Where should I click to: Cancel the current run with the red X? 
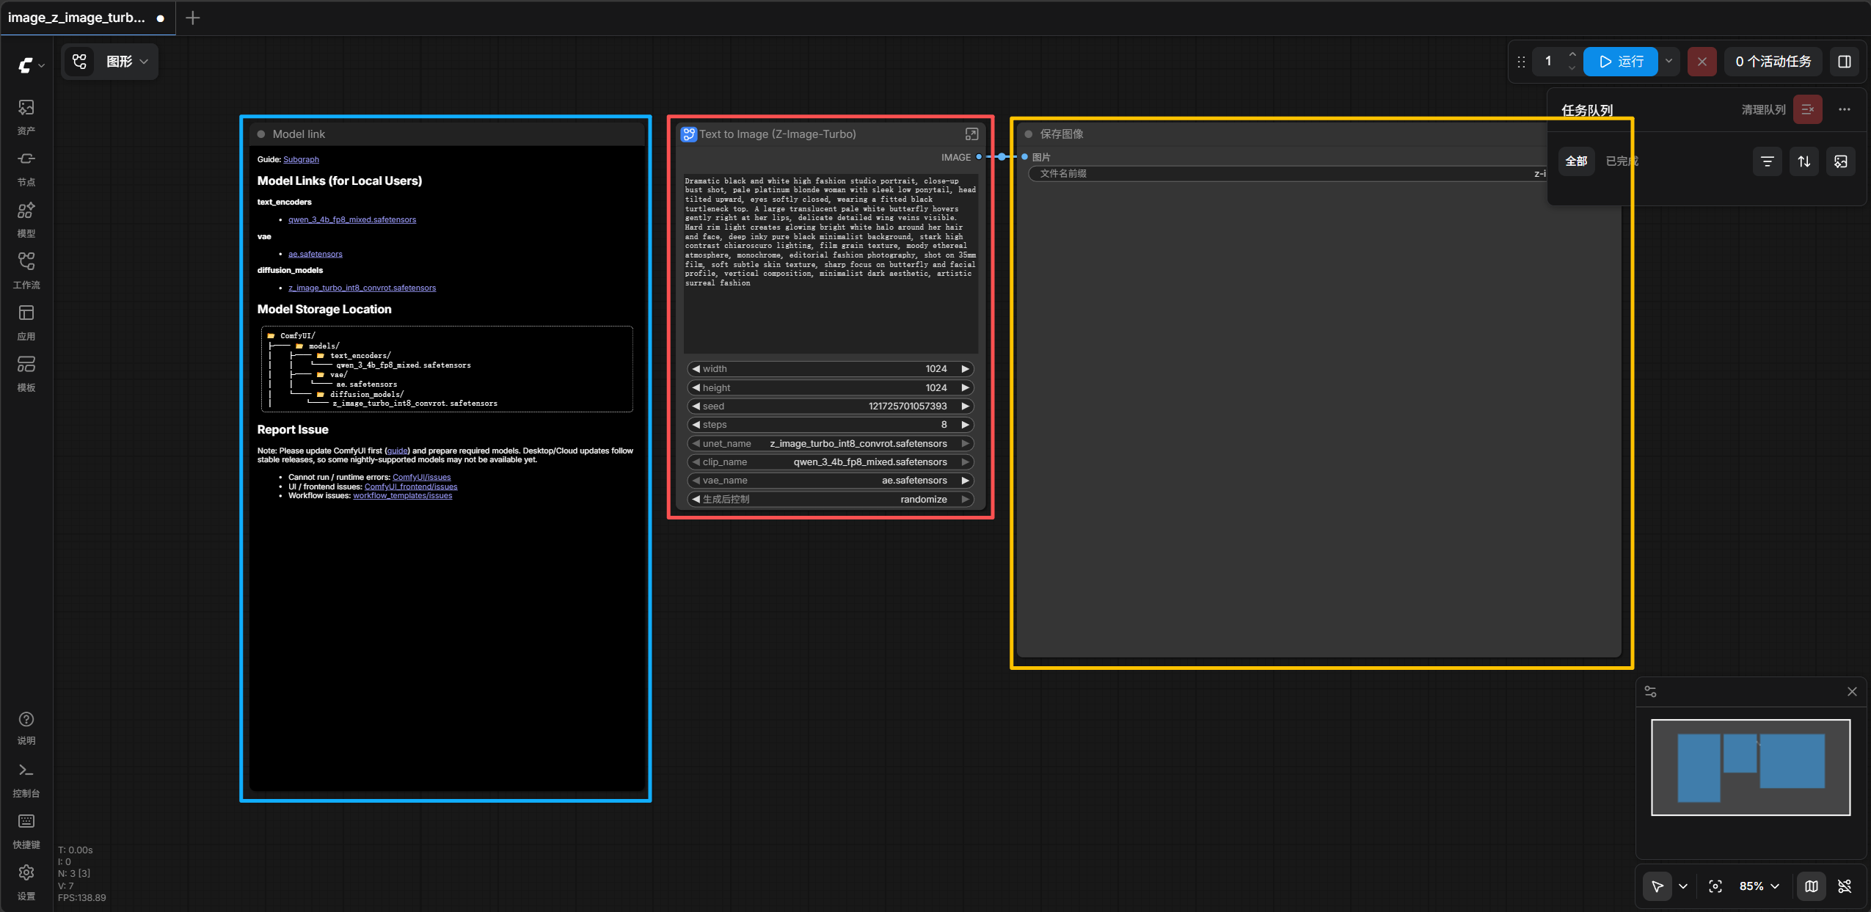click(1702, 62)
